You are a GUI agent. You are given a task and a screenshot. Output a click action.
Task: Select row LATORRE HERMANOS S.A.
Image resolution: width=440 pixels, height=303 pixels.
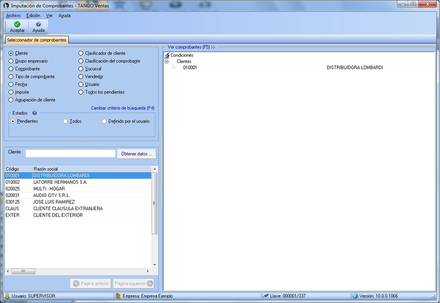(78, 182)
